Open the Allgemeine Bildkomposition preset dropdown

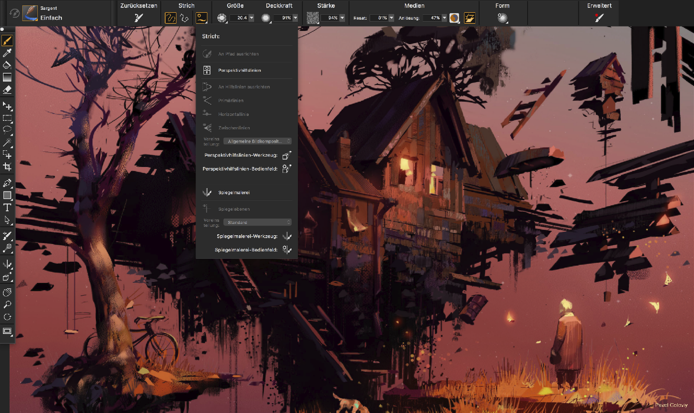coord(258,141)
